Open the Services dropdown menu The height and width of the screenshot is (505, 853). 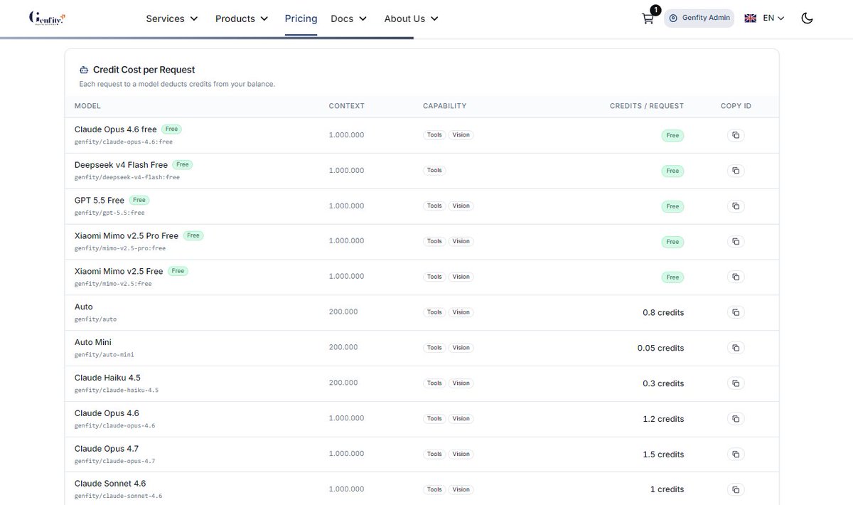(172, 18)
